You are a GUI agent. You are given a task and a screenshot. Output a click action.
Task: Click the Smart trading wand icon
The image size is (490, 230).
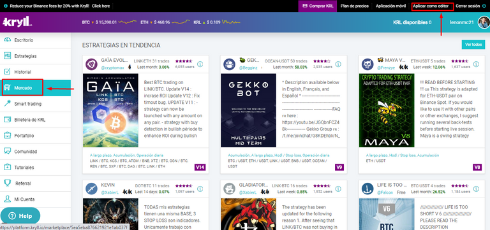tap(7, 104)
